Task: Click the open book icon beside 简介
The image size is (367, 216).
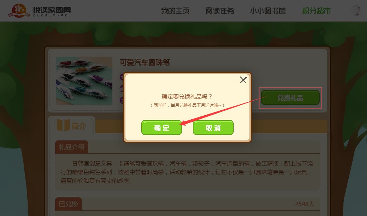Action: point(63,125)
